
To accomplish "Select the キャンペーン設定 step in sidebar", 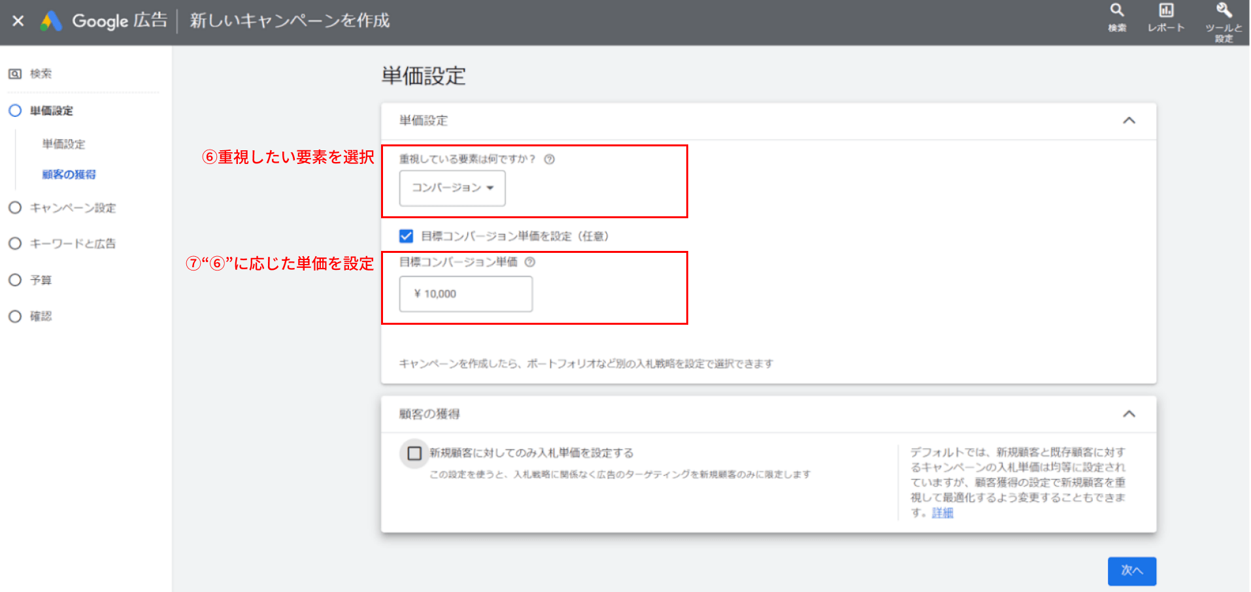I will [x=62, y=208].
